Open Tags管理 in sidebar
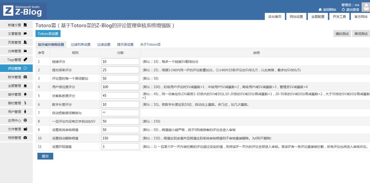Screen dimensions: 370x183 (x=16, y=60)
